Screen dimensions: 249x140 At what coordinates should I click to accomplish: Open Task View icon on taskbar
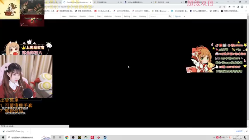tap(60, 137)
